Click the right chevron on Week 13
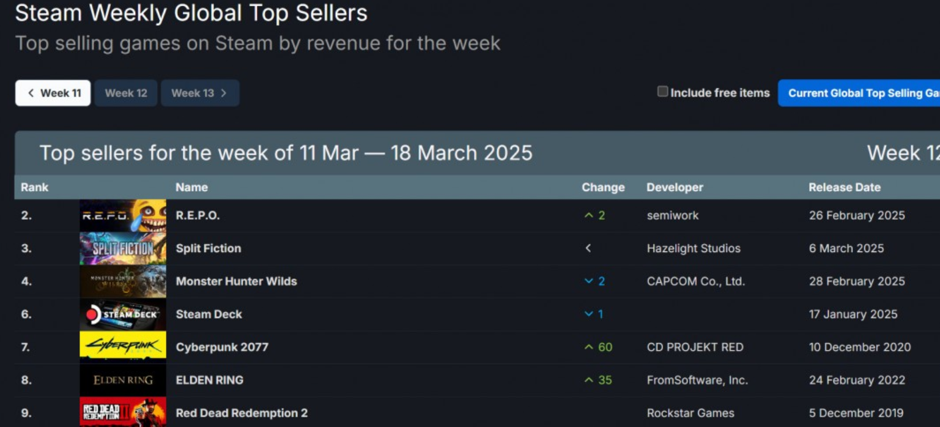Screen dimensions: 940x427 coord(224,93)
